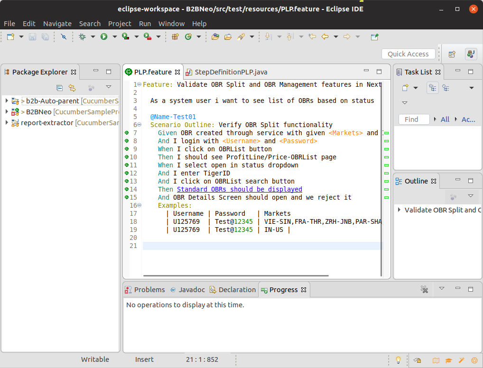Open the Run button dropdown arrow
This screenshot has height=368, width=483.
tap(114, 37)
